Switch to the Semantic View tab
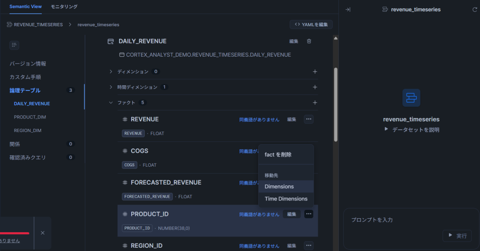The width and height of the screenshot is (480, 251). 25,7
